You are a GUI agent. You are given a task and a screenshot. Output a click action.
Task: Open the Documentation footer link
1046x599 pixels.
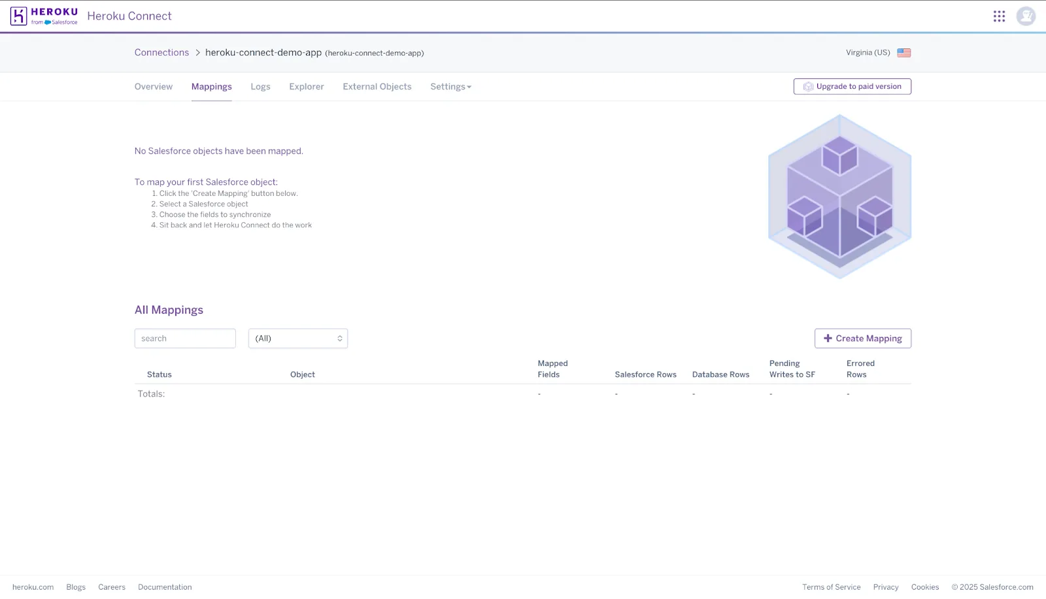164,587
